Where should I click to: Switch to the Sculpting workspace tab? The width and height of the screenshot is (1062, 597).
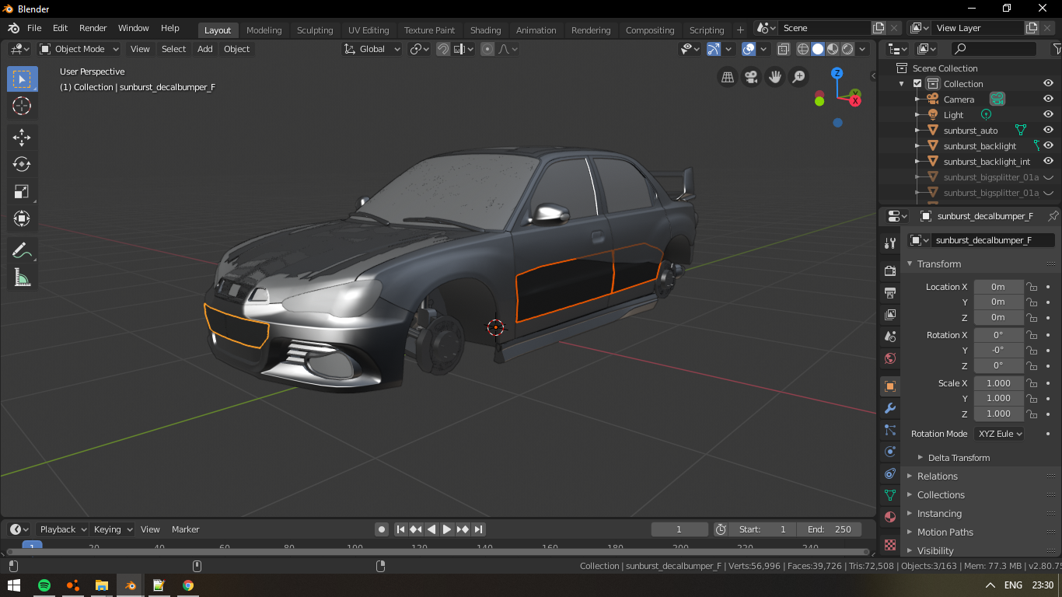(x=314, y=30)
